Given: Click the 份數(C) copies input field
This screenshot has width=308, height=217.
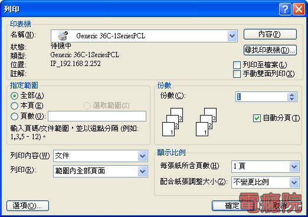Looking at the screenshot, I should 261,97.
